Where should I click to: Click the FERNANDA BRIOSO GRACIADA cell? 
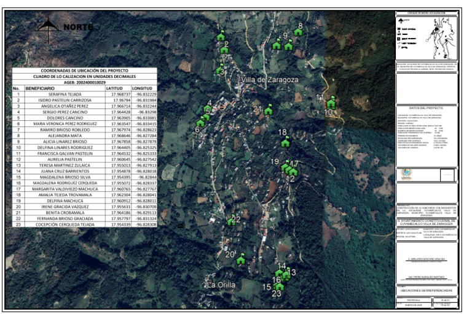pos(65,219)
